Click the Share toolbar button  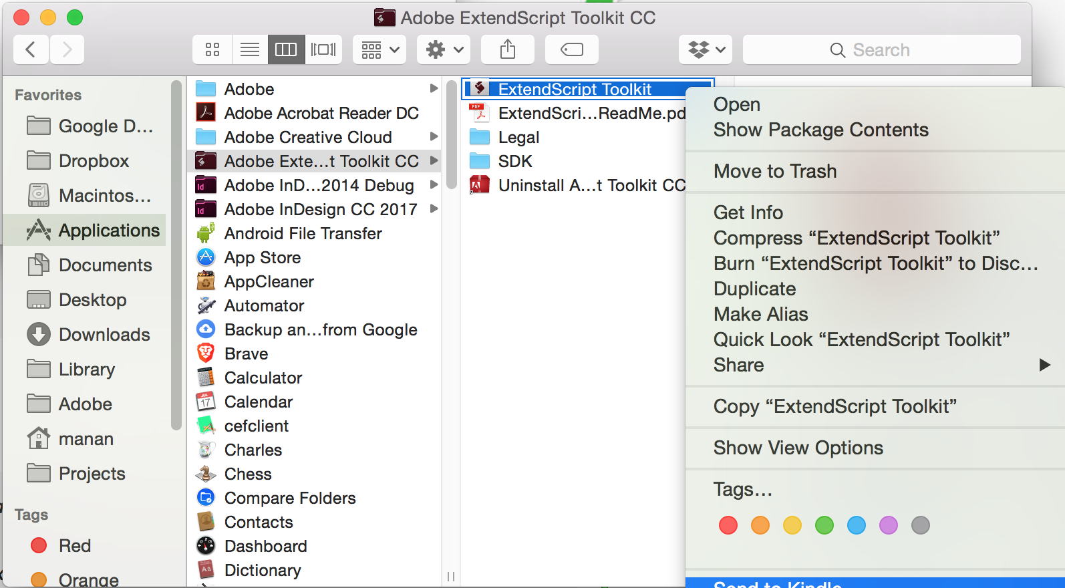(508, 49)
